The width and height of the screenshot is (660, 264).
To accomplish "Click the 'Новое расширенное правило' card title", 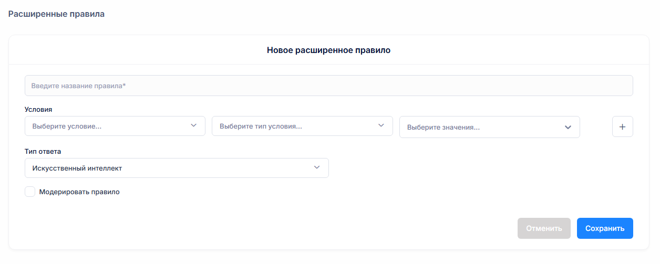I will pos(328,50).
